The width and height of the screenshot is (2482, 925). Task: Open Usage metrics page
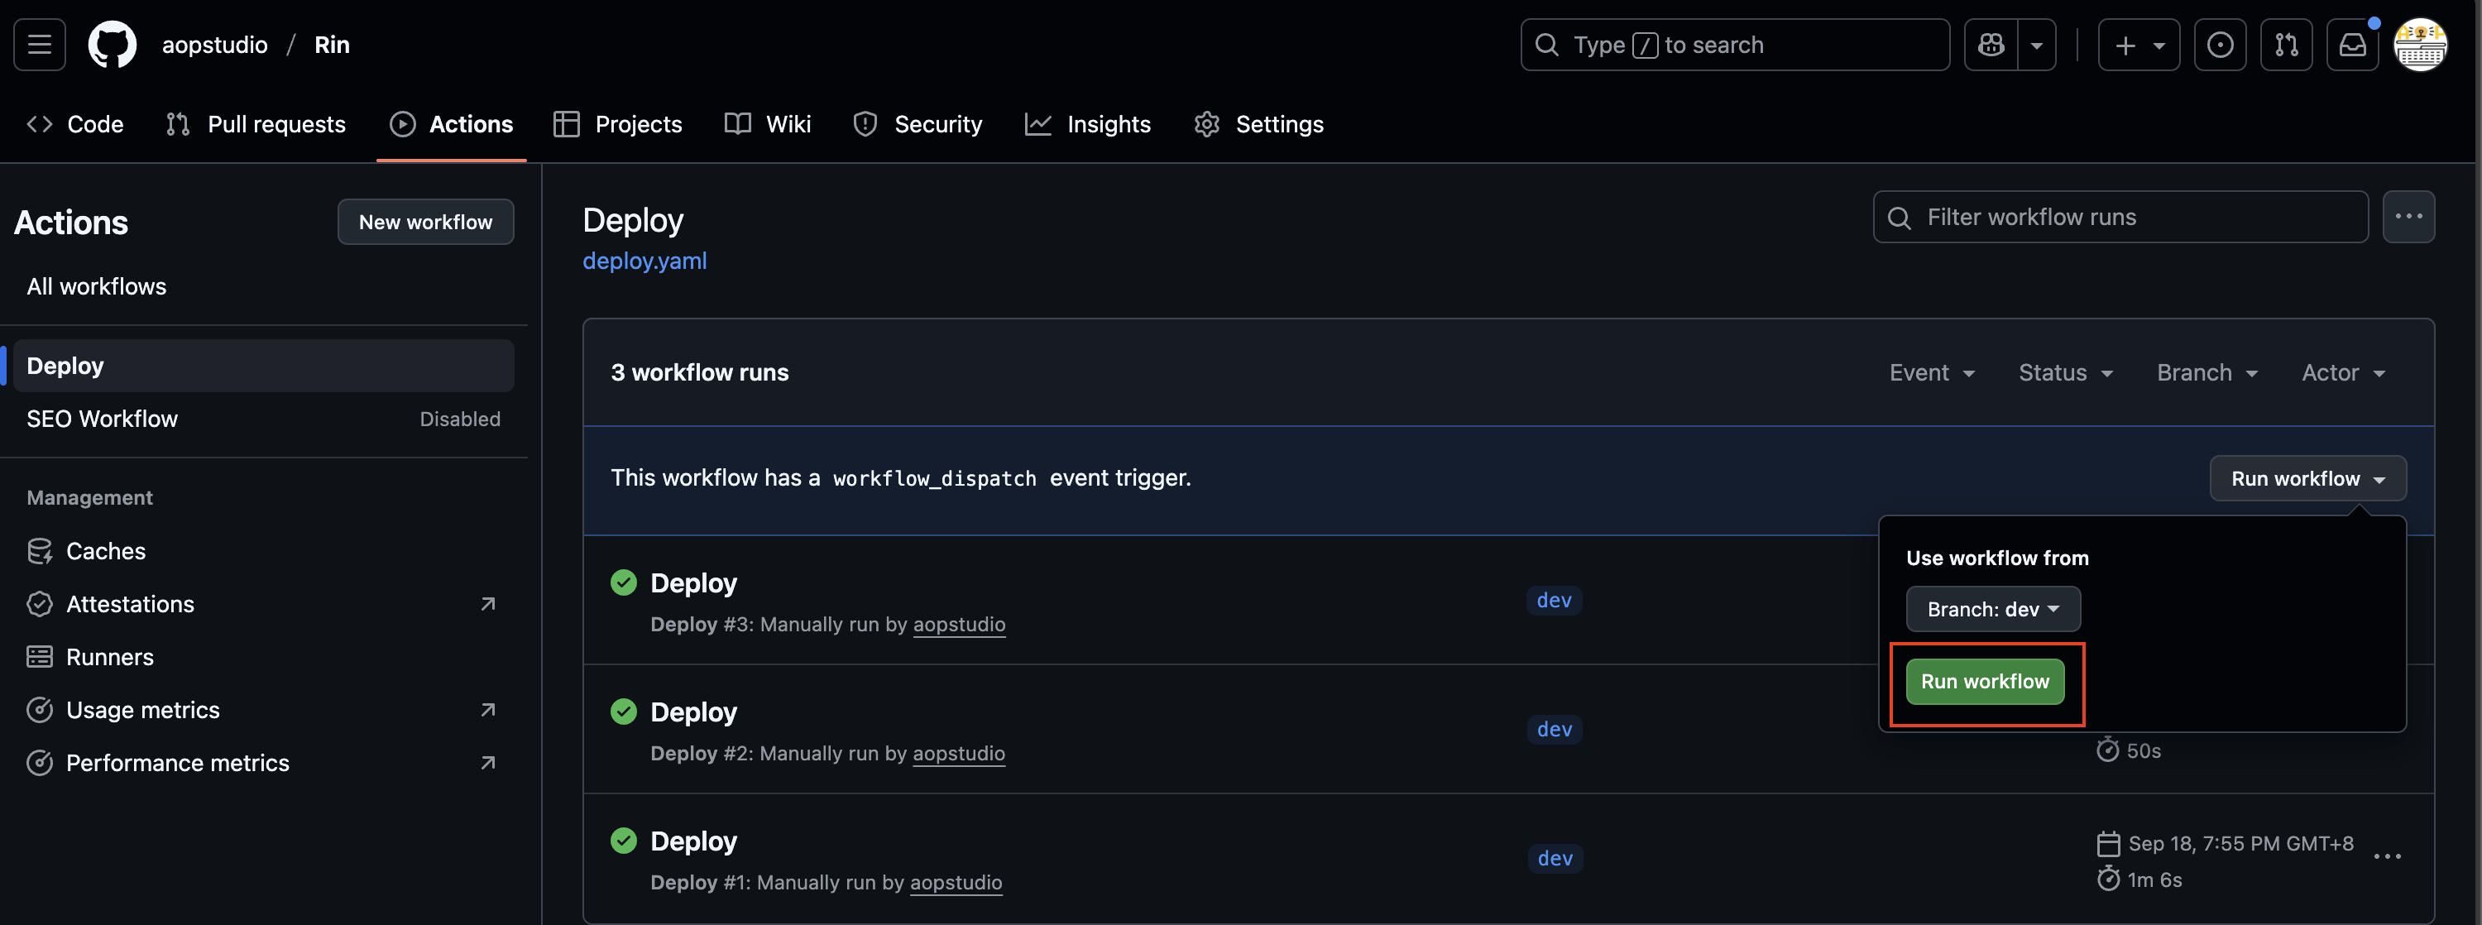263,710
